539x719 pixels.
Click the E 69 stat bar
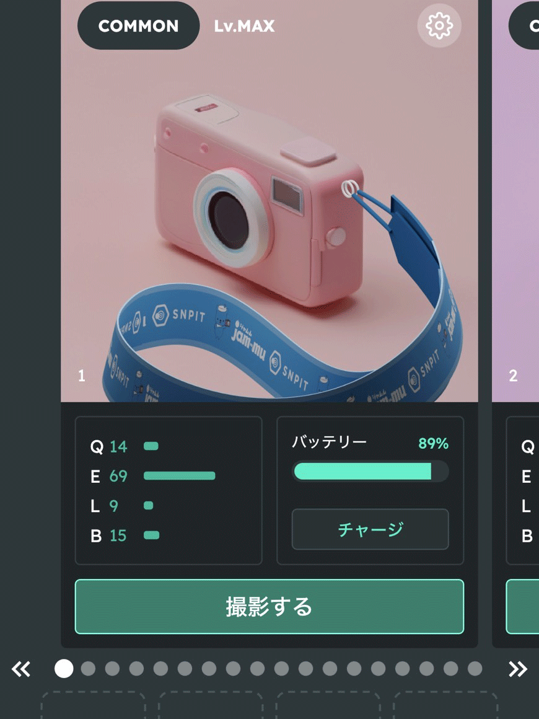click(x=179, y=476)
